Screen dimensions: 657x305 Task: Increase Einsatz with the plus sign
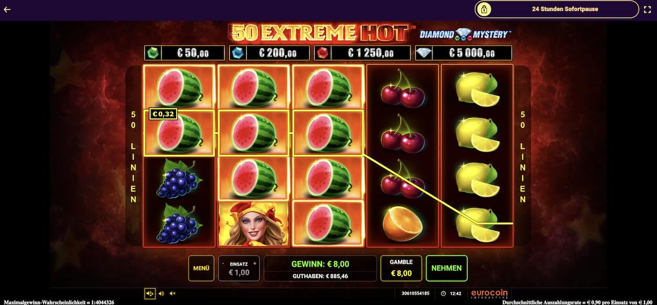pos(255,263)
